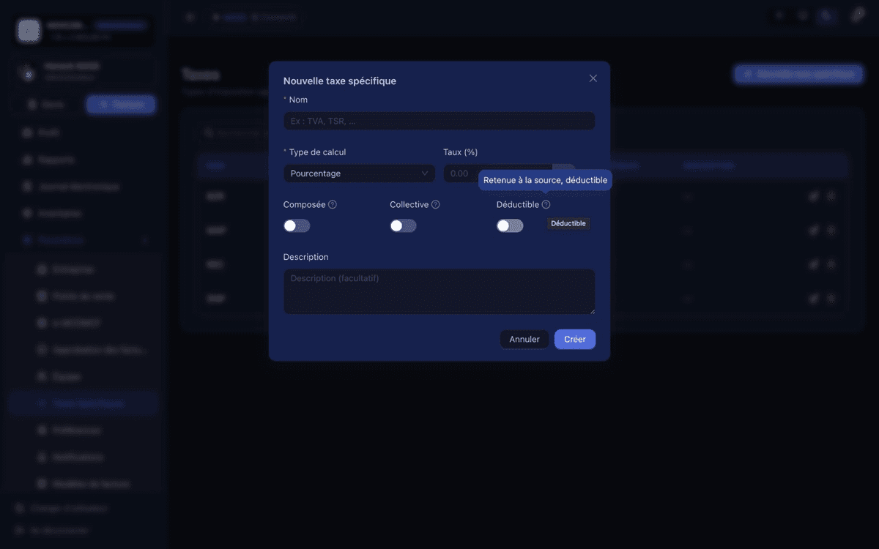Turn on the Collective switch
Image resolution: width=879 pixels, height=549 pixels.
point(403,225)
